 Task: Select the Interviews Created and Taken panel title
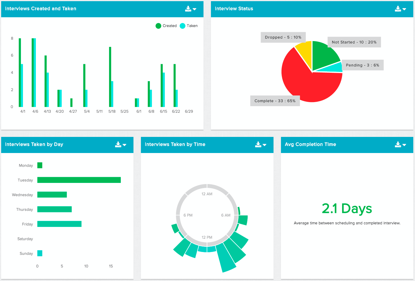pos(40,8)
